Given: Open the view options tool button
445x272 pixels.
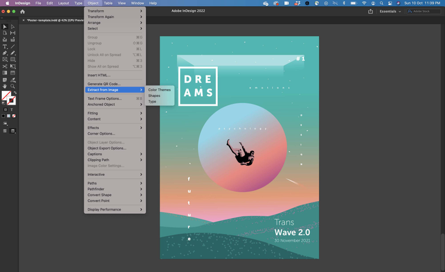Looking at the screenshot, I should [5, 124].
